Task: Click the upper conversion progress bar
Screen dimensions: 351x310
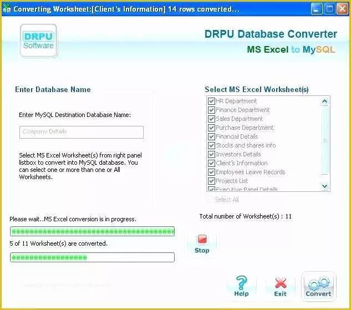Action: tap(92, 231)
